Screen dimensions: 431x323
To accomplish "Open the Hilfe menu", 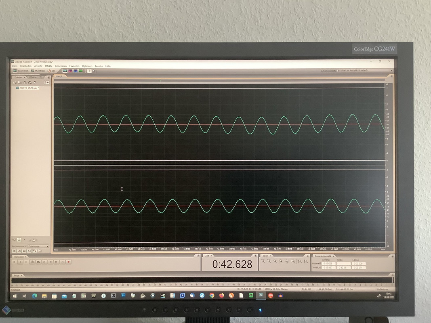I will click(x=108, y=66).
